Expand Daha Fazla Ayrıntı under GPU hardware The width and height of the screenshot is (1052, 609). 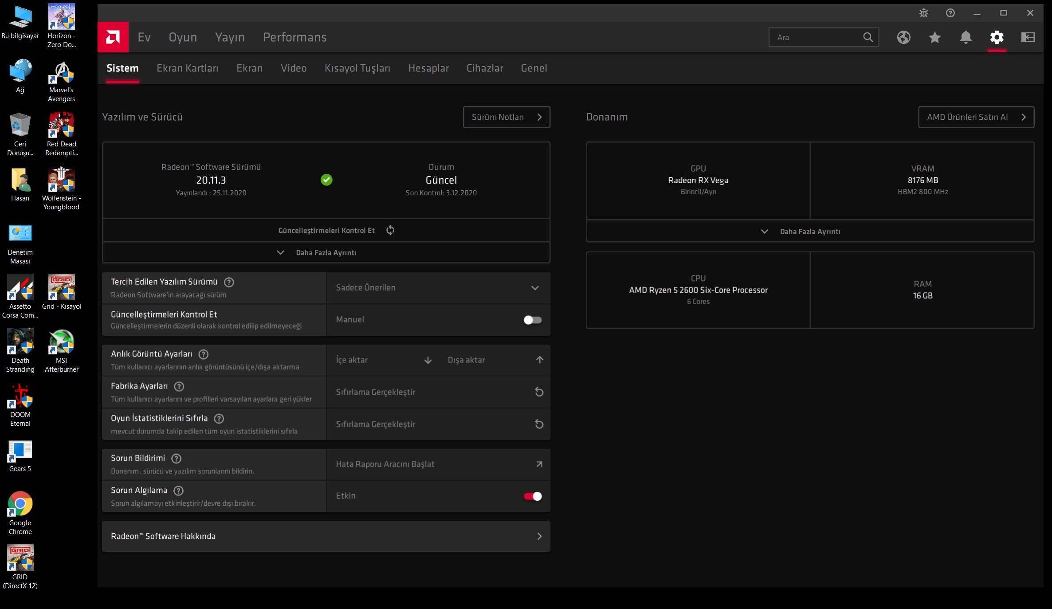[x=810, y=232]
